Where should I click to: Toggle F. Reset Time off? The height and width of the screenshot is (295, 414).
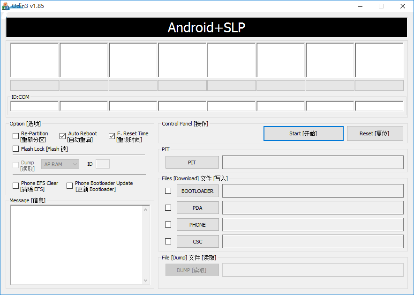pyautogui.click(x=112, y=136)
